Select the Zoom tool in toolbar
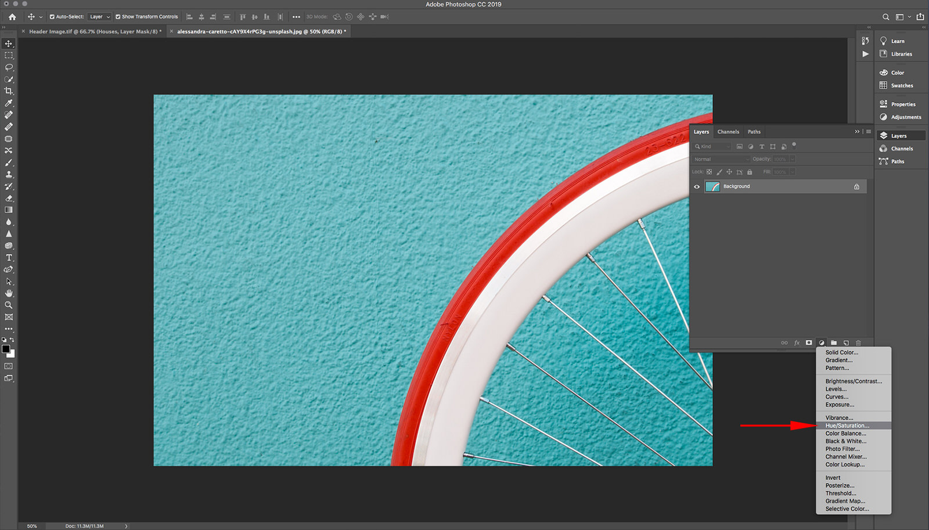 click(x=9, y=305)
